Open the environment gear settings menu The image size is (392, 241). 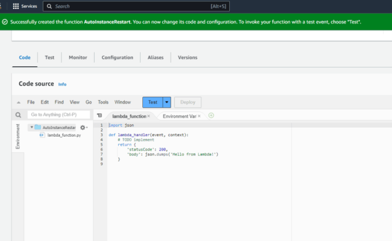click(83, 128)
